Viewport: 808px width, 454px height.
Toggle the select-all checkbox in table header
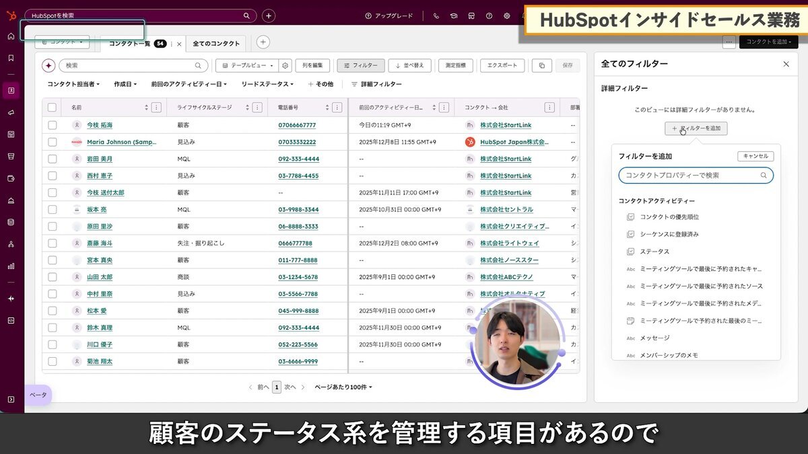(52, 107)
